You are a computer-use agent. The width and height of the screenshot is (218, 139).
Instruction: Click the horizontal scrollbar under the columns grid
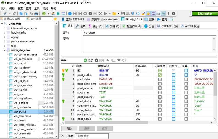pyautogui.click(x=137, y=123)
